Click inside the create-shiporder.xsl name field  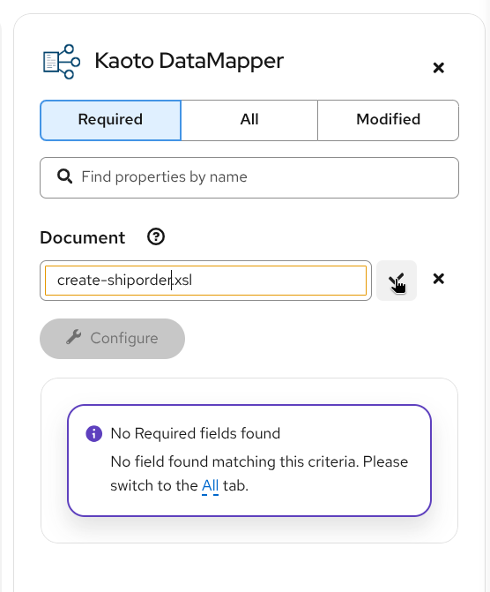click(205, 281)
